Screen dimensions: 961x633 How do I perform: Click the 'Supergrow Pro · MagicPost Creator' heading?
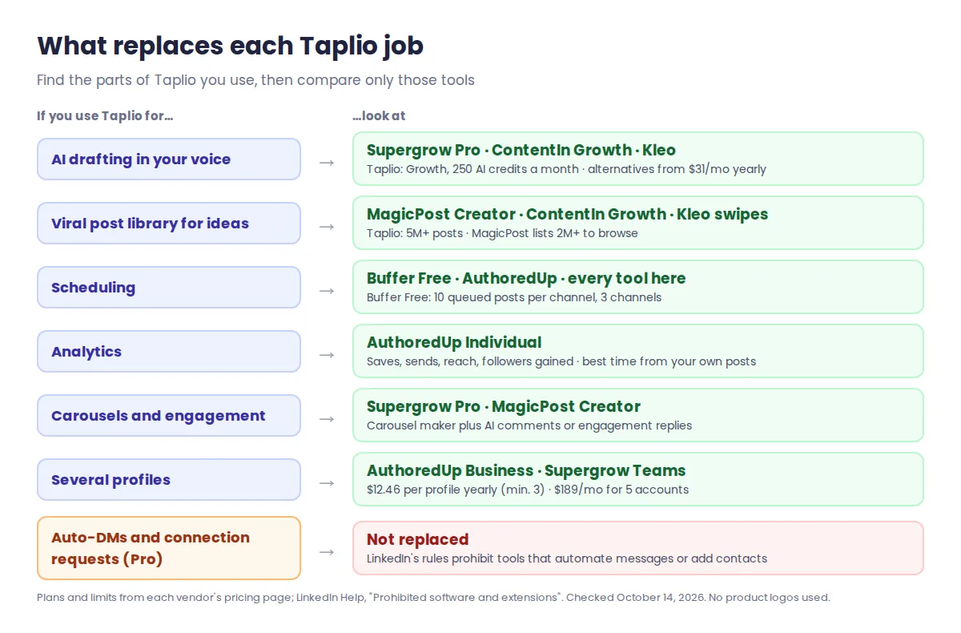click(504, 406)
